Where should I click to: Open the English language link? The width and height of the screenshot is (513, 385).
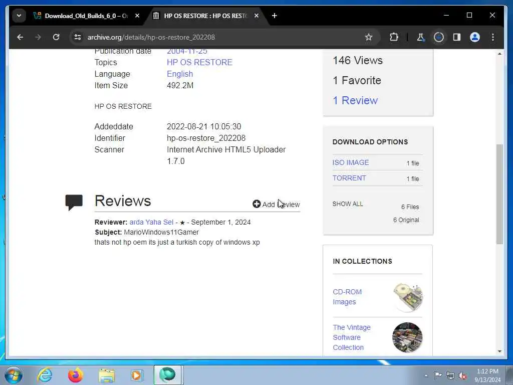click(180, 74)
